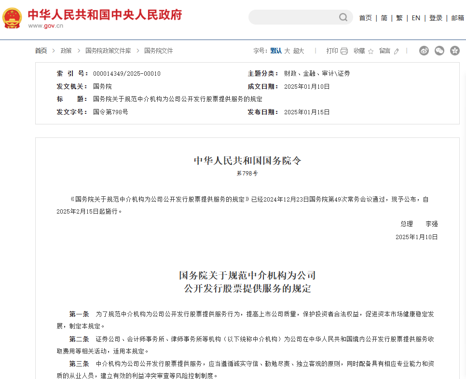This screenshot has height=379, width=466.
Task: Click the search magnifier icon
Action: pyautogui.click(x=343, y=17)
